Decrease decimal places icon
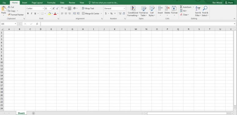The width and height of the screenshot is (237, 115). (124, 13)
